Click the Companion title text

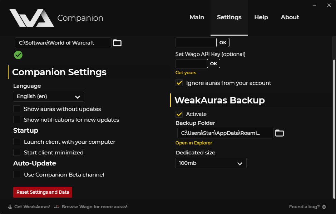coord(80,18)
